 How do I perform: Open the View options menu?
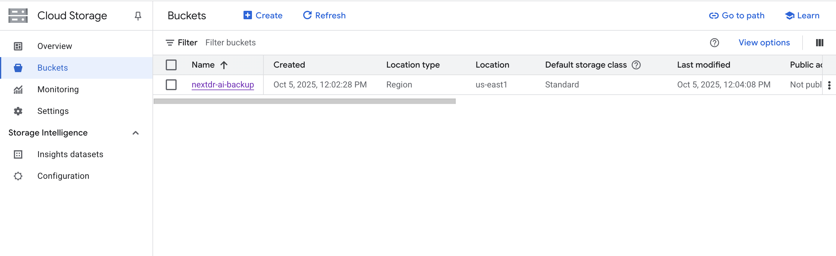pos(764,43)
